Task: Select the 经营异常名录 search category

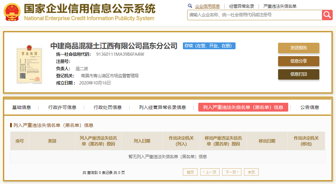Action: (x=241, y=7)
